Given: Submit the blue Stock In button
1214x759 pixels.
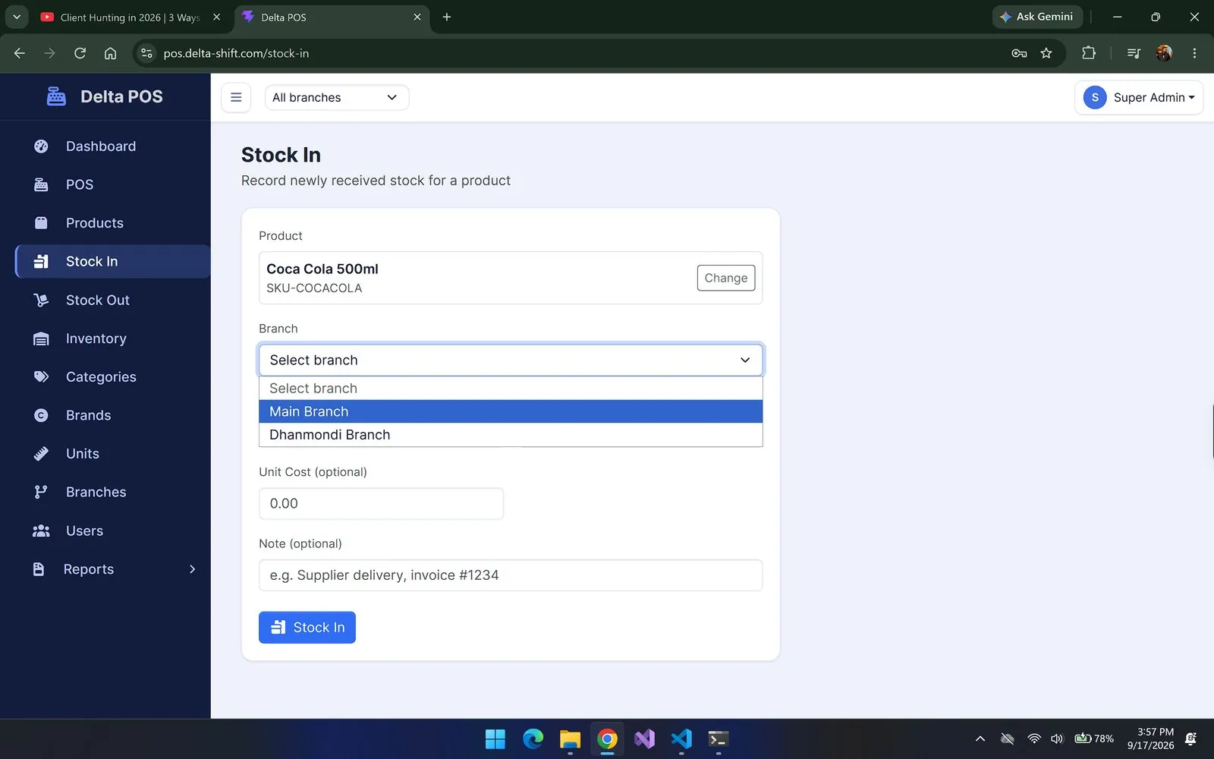Looking at the screenshot, I should 307,628.
